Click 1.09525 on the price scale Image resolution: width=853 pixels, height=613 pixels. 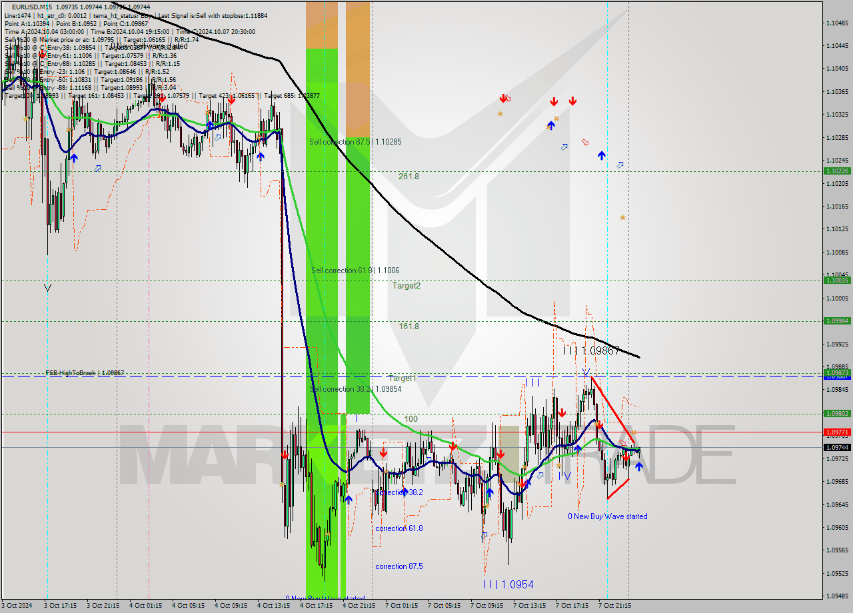tap(838, 574)
